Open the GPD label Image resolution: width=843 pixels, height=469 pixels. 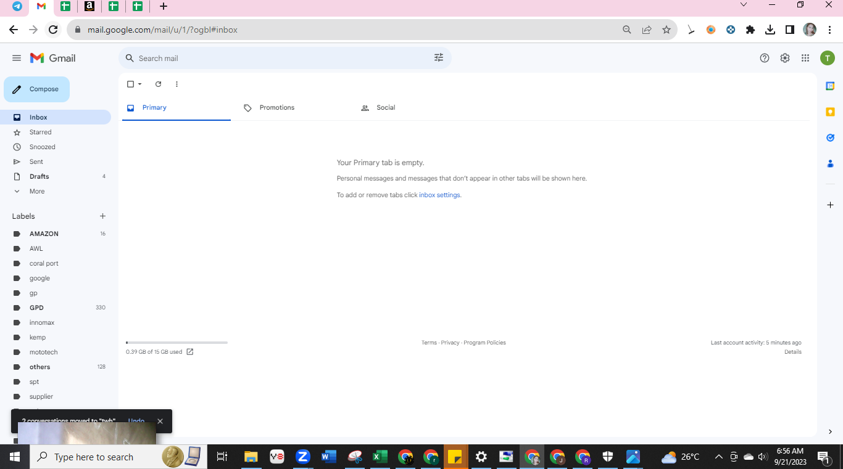coord(56,308)
